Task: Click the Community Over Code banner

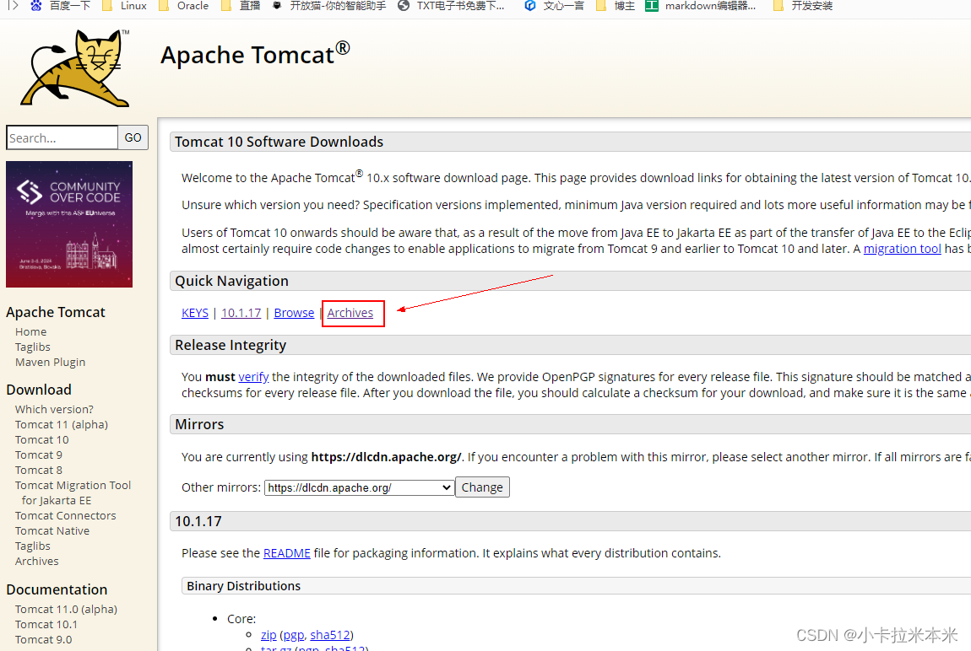Action: point(68,223)
